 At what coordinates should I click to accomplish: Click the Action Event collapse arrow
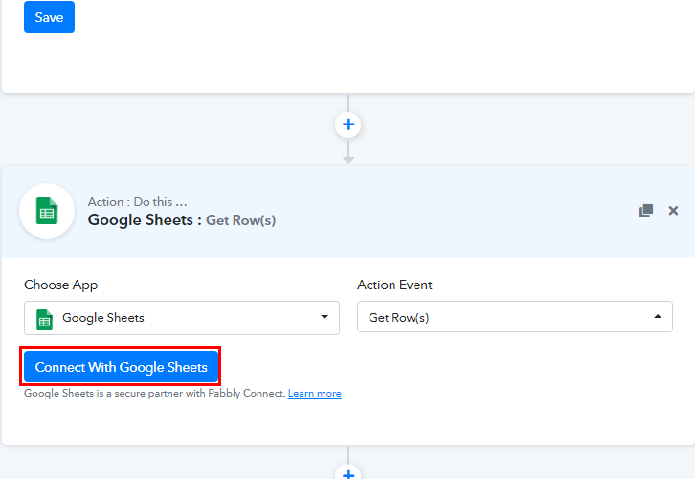[x=658, y=317]
